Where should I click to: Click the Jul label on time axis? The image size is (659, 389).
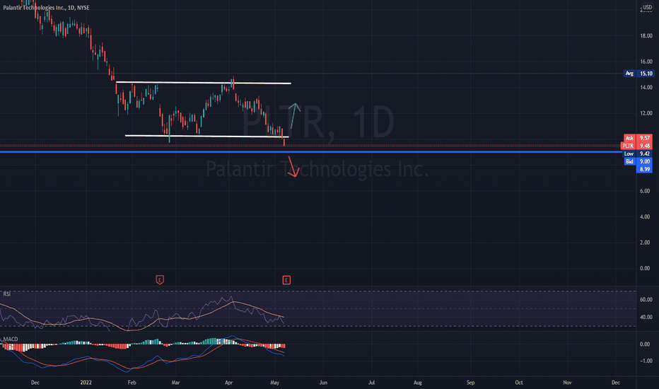coord(371,383)
